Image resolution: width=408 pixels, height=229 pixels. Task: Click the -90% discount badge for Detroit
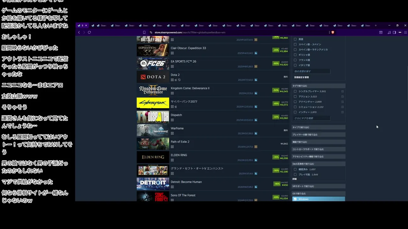277,184
